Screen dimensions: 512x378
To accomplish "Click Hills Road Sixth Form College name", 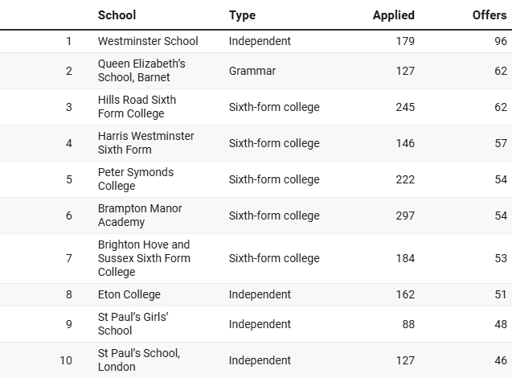I will click(x=137, y=107).
